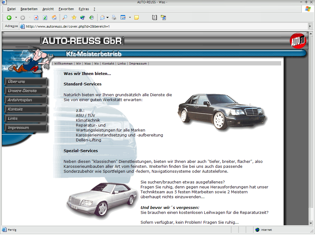Click the greyed-out Forward arrow button
Viewport: 315px width, 236px height.
(x=22, y=18)
